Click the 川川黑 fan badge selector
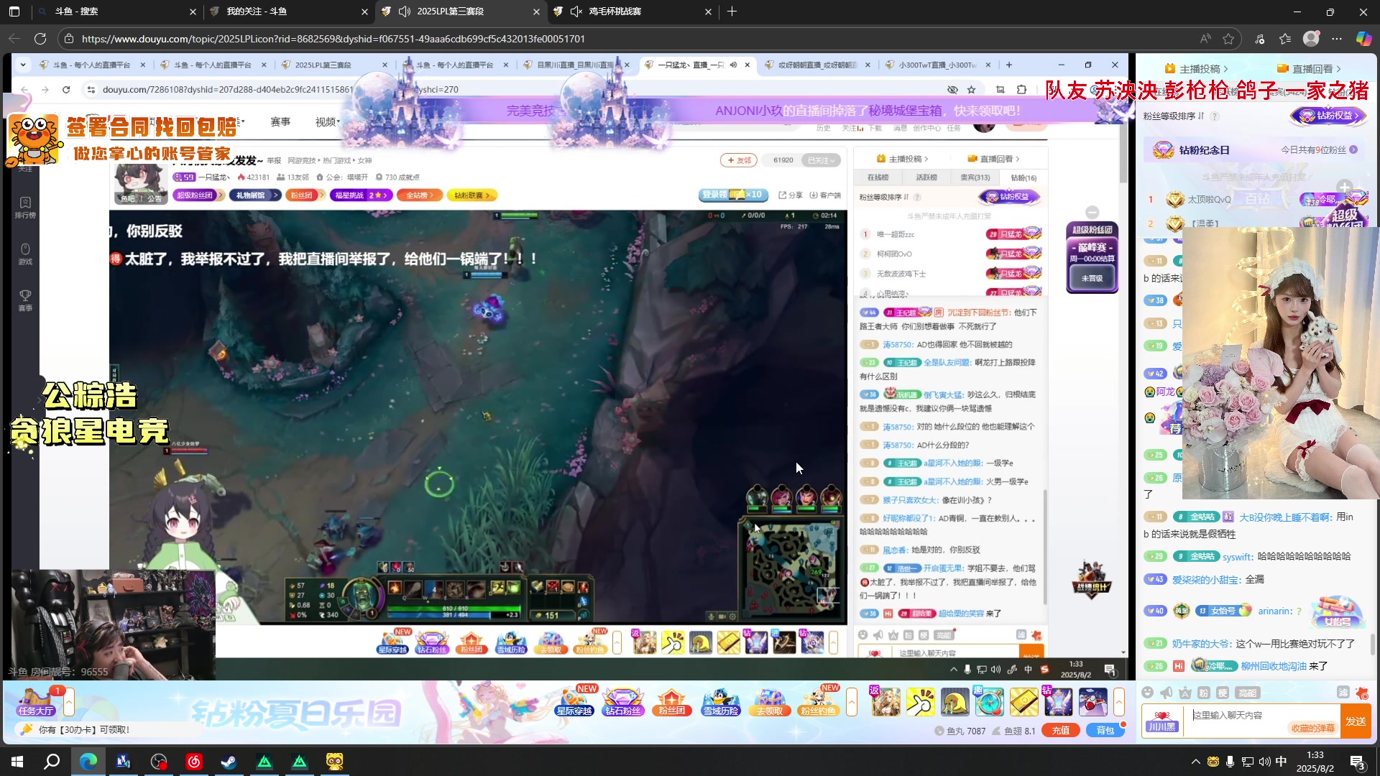 tap(1162, 721)
